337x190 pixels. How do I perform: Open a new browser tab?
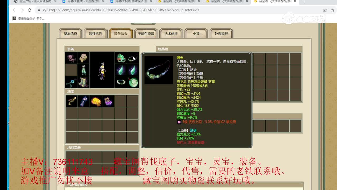pyautogui.click(x=304, y=2)
